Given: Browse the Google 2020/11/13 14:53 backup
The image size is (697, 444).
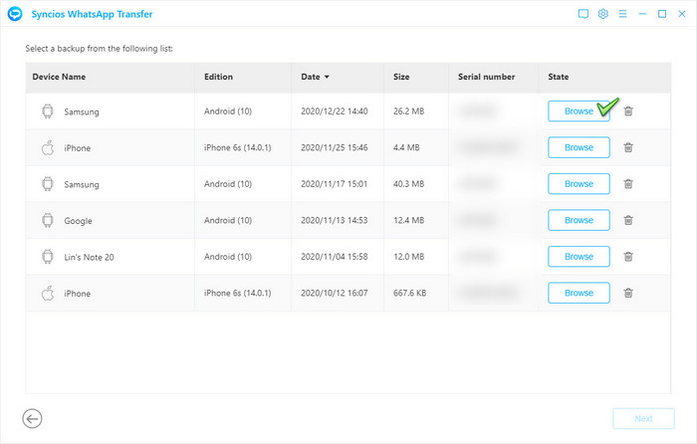Looking at the screenshot, I should [x=579, y=220].
